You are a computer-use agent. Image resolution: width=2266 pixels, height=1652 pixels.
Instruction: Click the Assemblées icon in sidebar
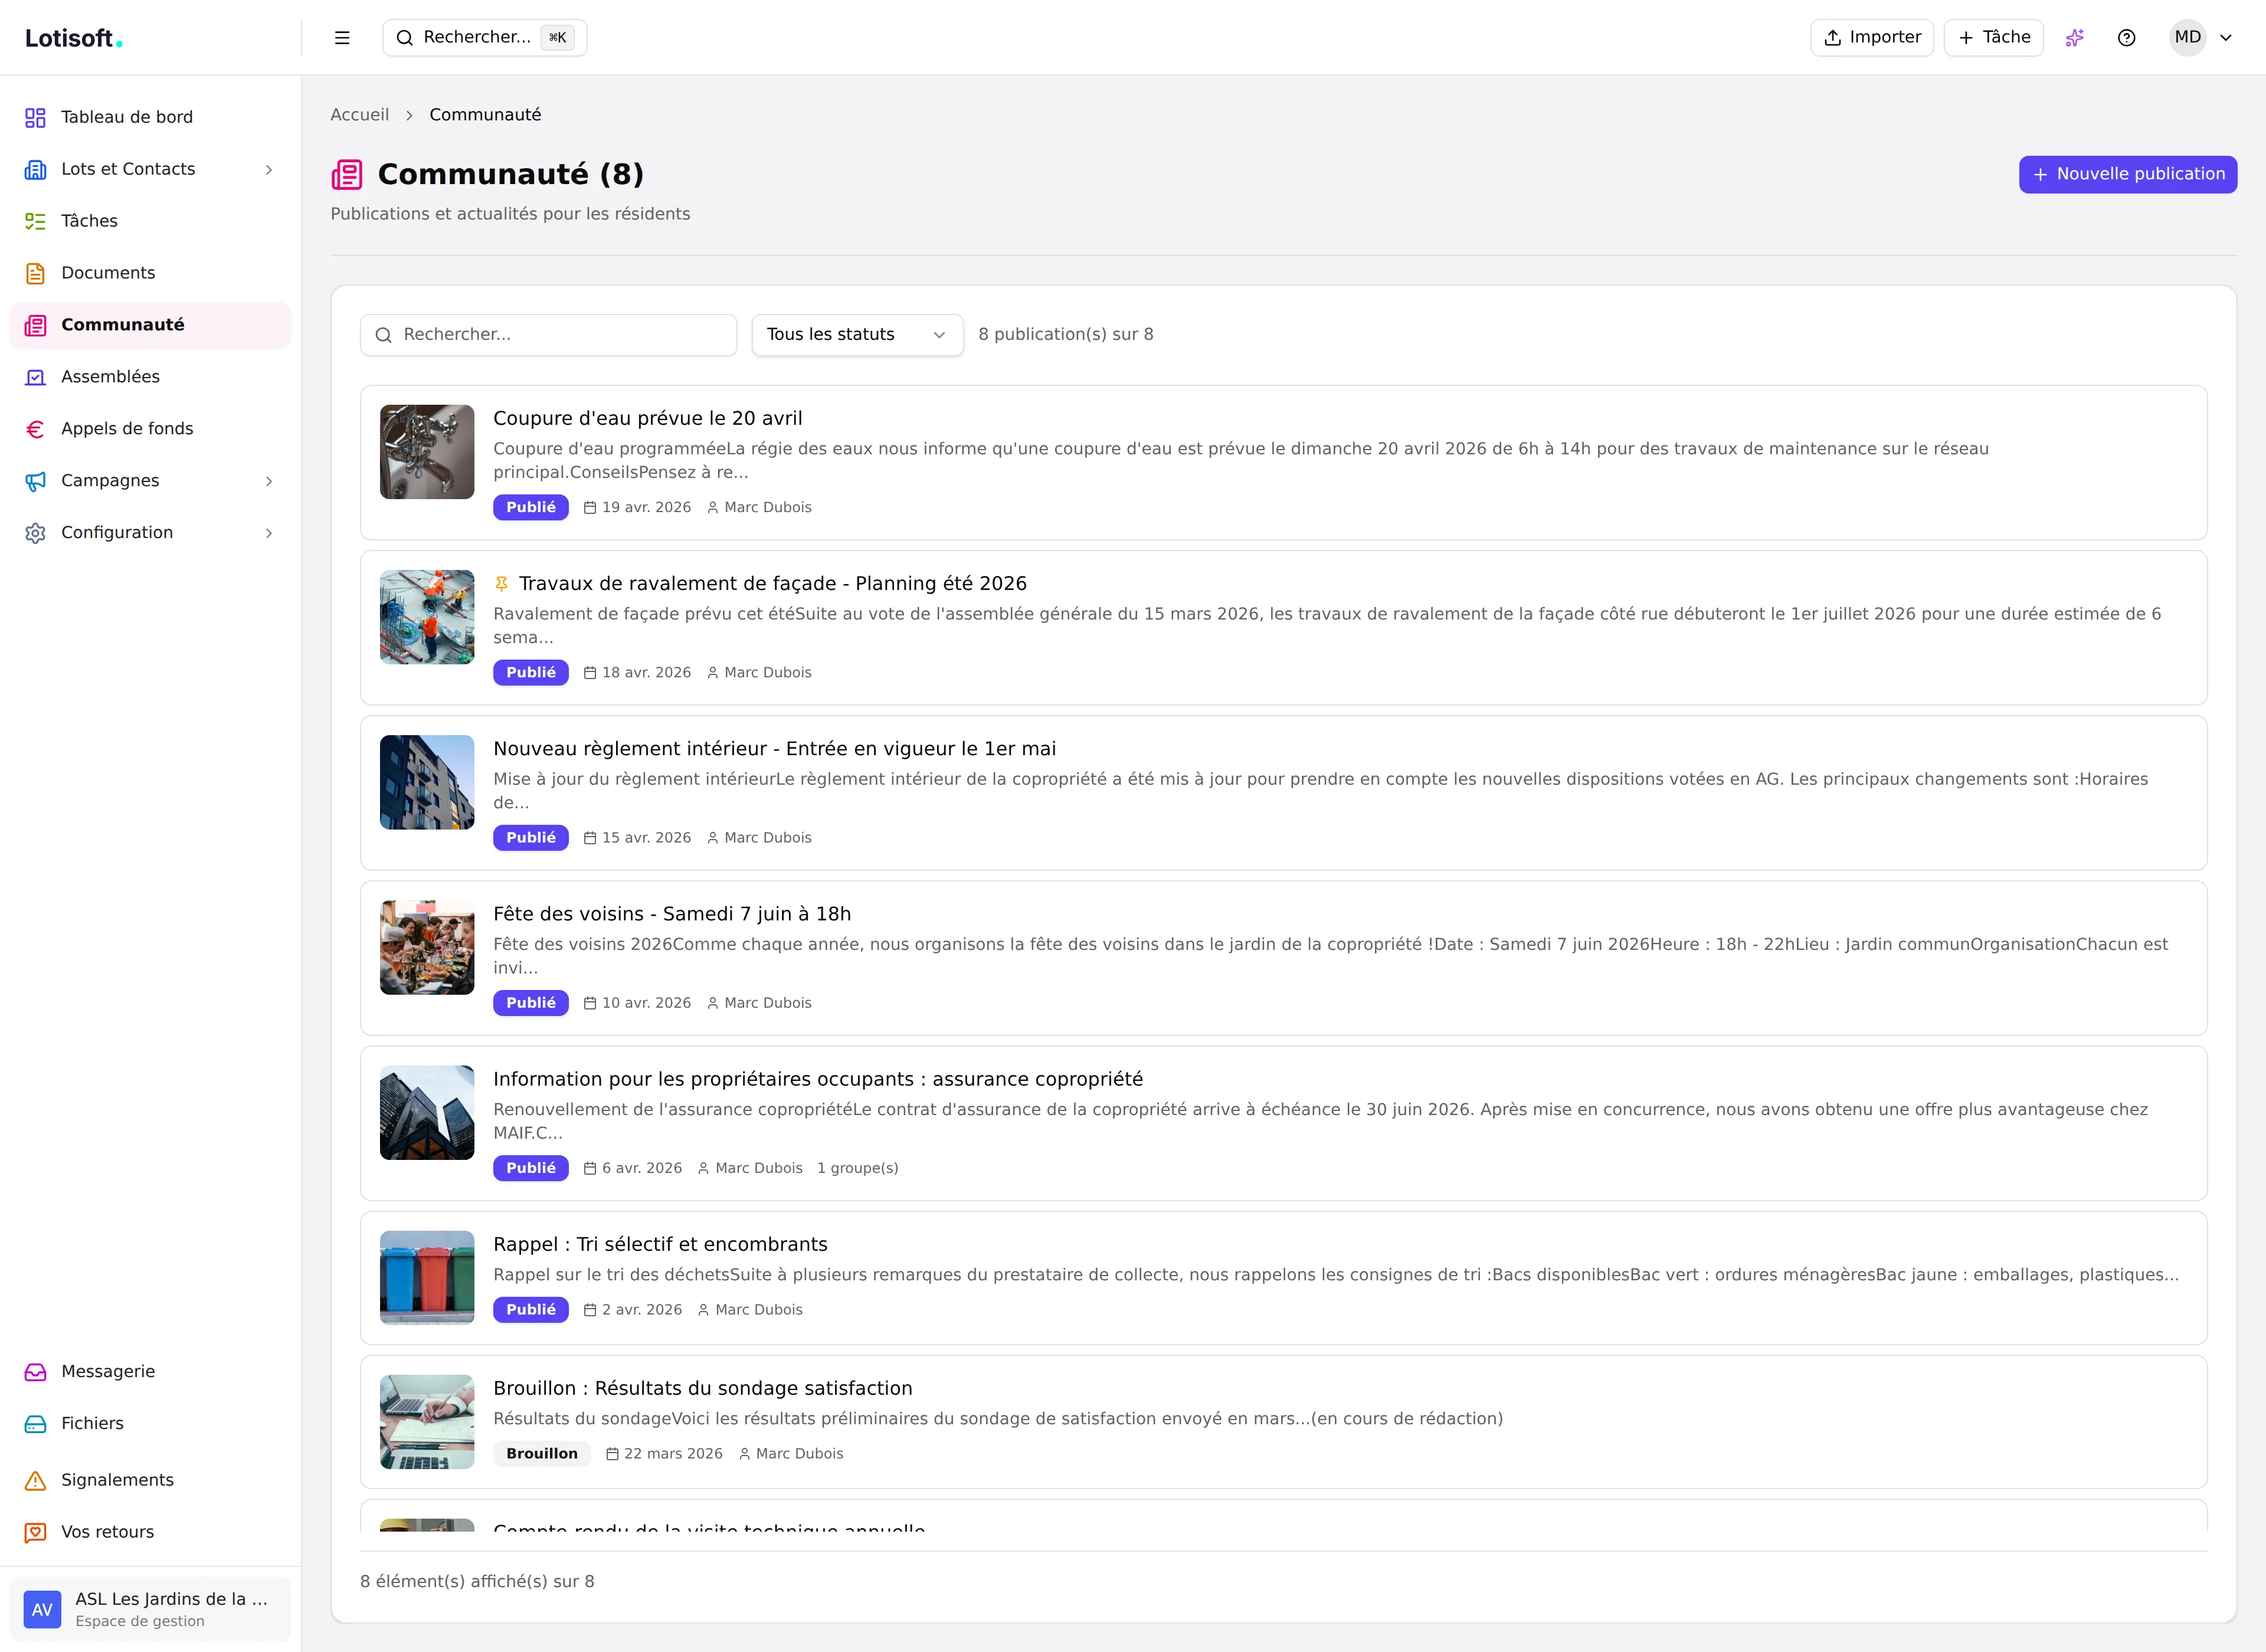tap(35, 377)
